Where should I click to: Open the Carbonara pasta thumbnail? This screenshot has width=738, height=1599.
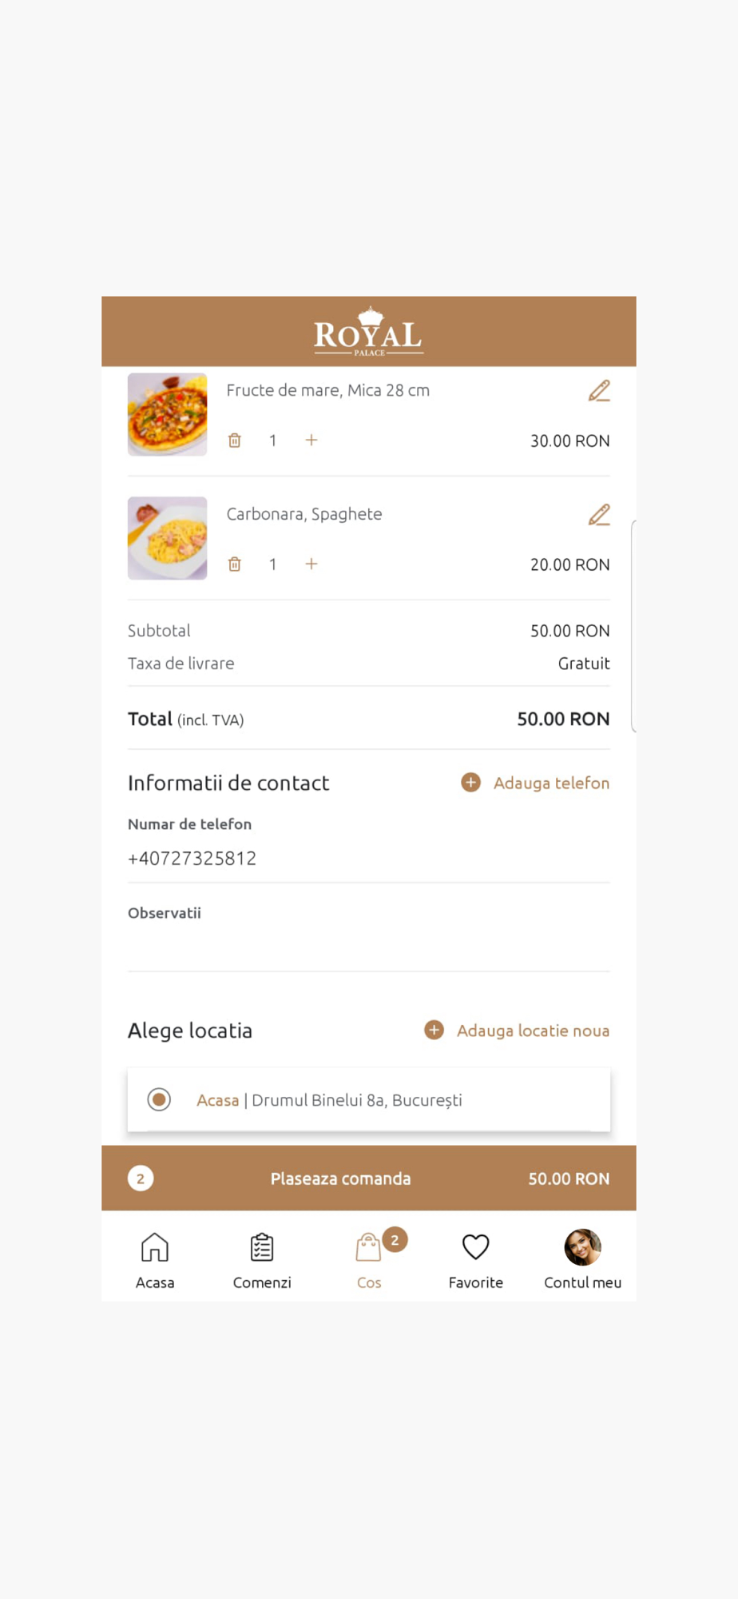[x=168, y=538]
